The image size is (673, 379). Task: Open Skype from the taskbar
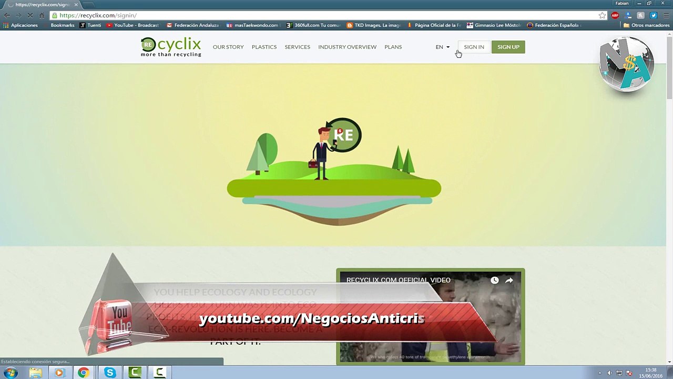(x=110, y=373)
